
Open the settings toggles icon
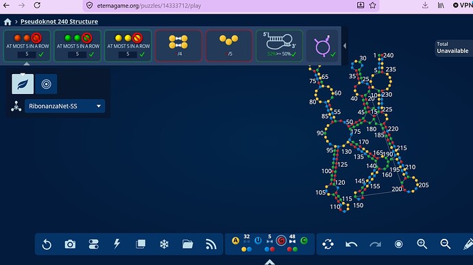pos(93,244)
